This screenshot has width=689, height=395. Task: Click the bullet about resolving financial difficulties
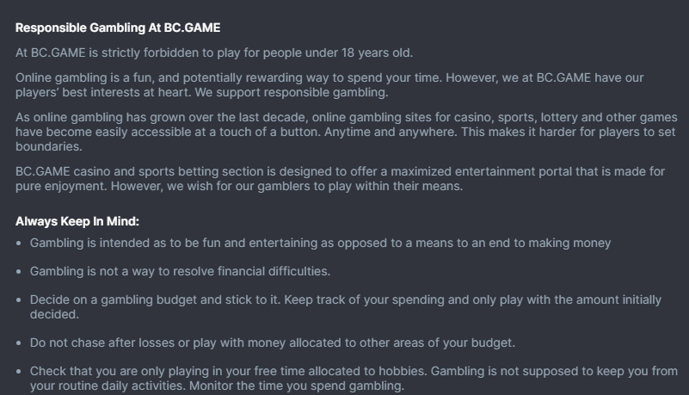180,272
